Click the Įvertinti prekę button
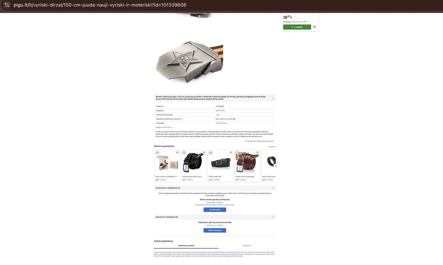 [x=215, y=210]
